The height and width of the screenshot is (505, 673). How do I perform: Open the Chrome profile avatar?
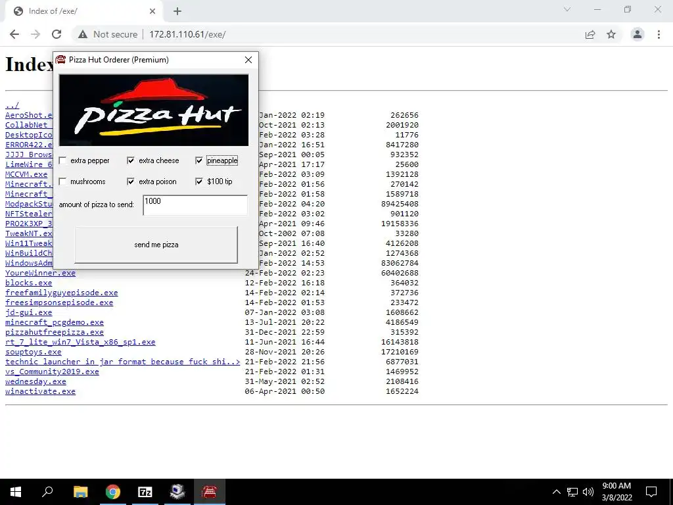638,34
